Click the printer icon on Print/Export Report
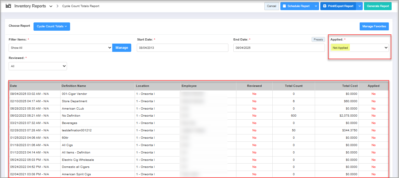The image size is (399, 178). [x=325, y=6]
